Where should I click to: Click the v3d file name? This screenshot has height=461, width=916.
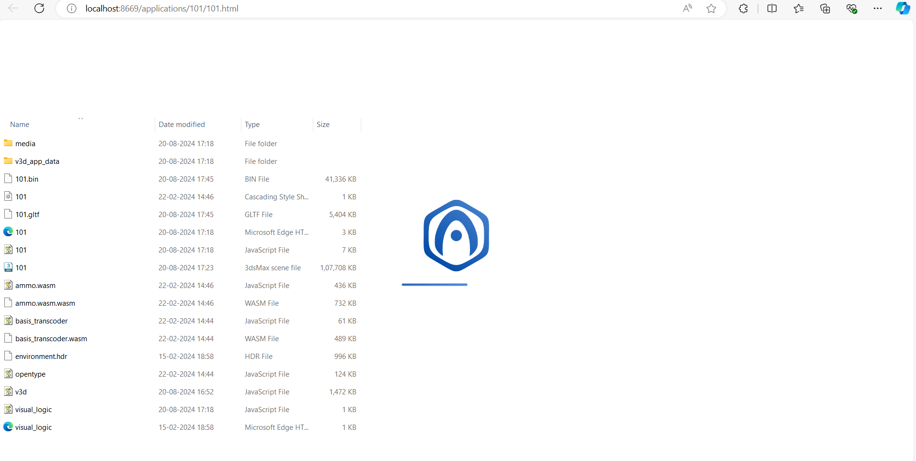tap(21, 392)
